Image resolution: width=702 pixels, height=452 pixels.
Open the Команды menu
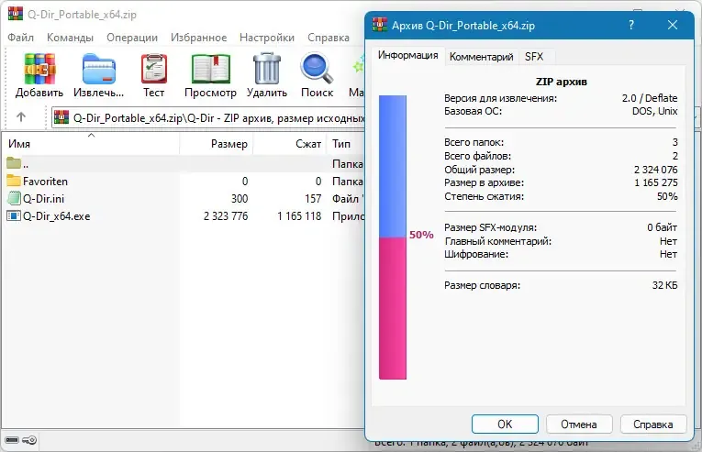click(70, 38)
